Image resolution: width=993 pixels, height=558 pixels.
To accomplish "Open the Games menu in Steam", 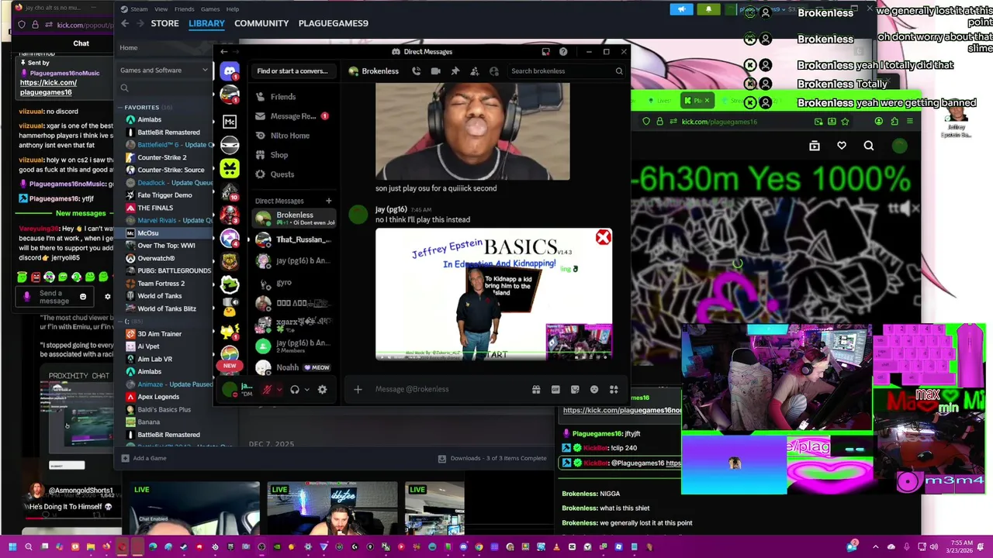I will click(210, 9).
